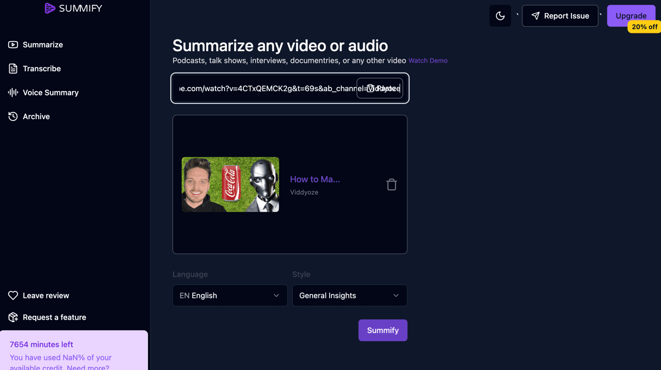Image resolution: width=661 pixels, height=370 pixels.
Task: Switch to the Archive sidebar entry
Action: (36, 116)
